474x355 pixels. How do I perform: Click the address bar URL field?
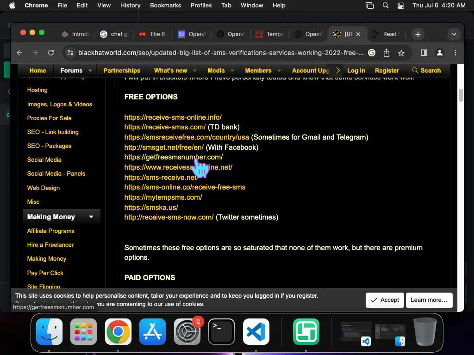click(x=221, y=53)
